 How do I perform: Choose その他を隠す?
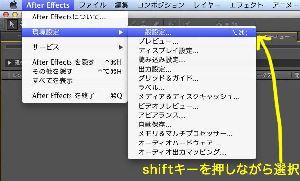point(75,71)
